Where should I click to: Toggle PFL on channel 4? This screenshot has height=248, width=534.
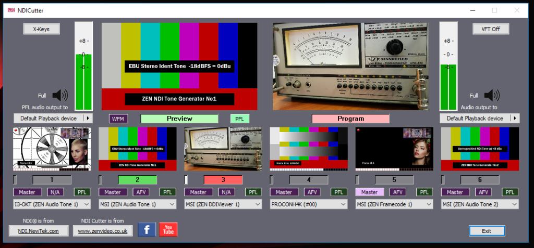(339, 192)
